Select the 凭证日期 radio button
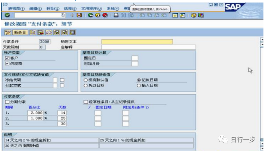 86,86
